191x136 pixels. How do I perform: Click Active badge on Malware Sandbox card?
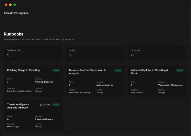(118, 70)
